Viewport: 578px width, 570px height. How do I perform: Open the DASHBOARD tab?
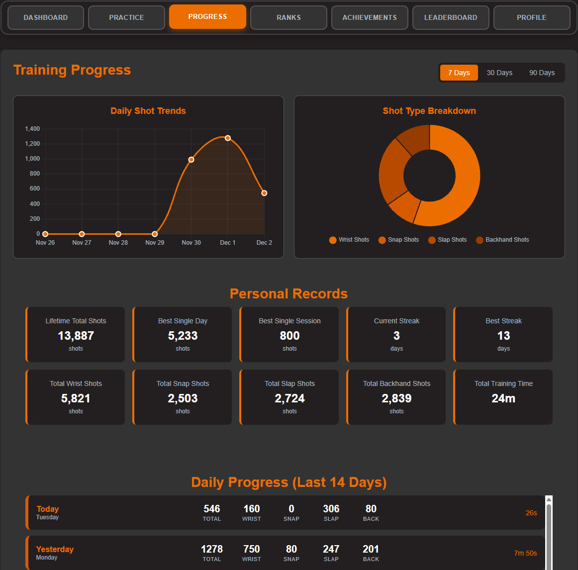(45, 17)
